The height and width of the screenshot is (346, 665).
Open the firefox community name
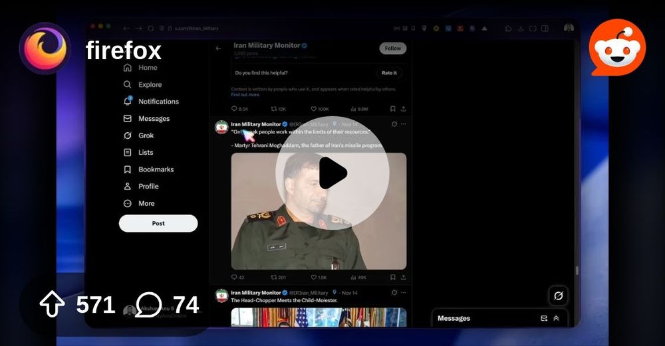(x=124, y=50)
